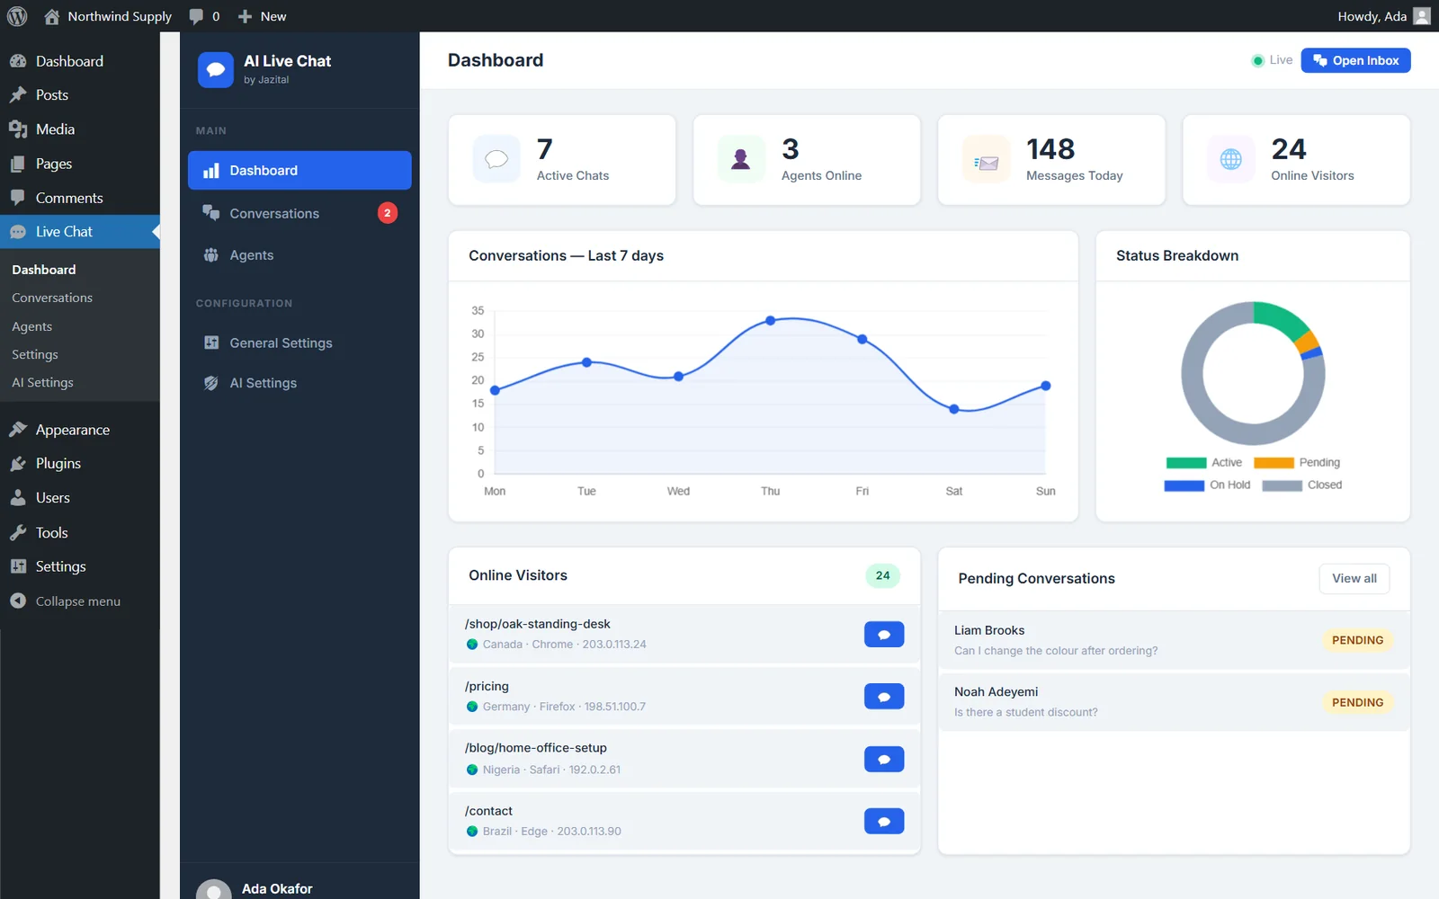Start chat with /pricing visitor
1439x899 pixels.
tap(884, 697)
